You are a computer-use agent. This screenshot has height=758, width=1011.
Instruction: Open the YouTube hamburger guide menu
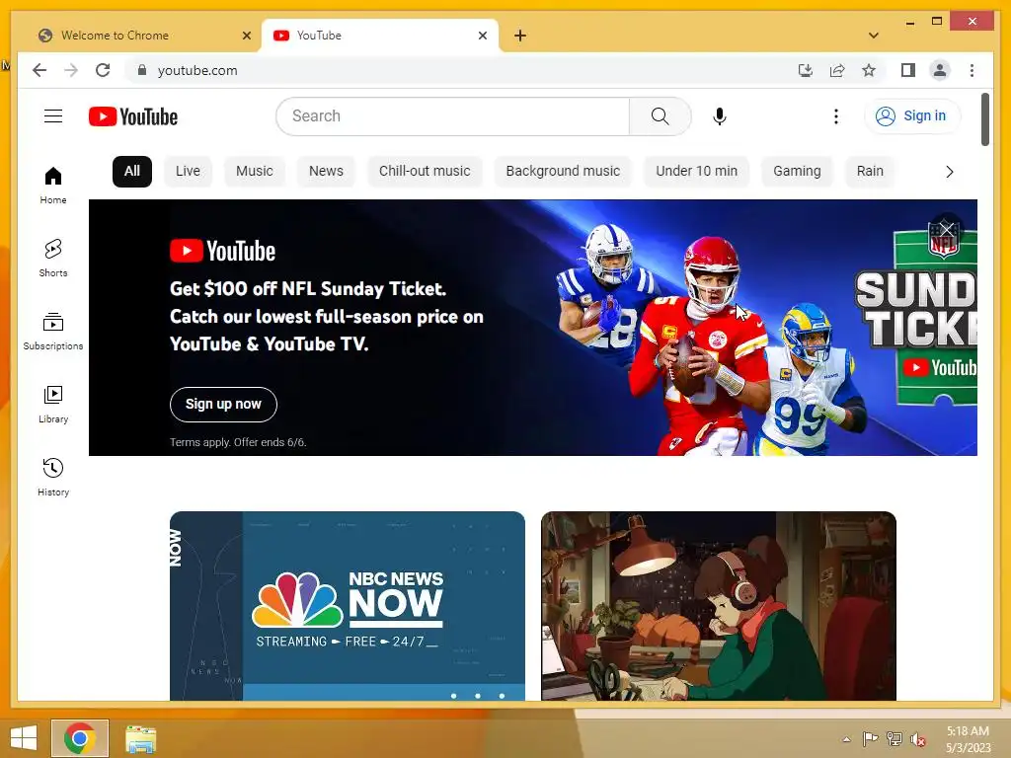(x=53, y=116)
